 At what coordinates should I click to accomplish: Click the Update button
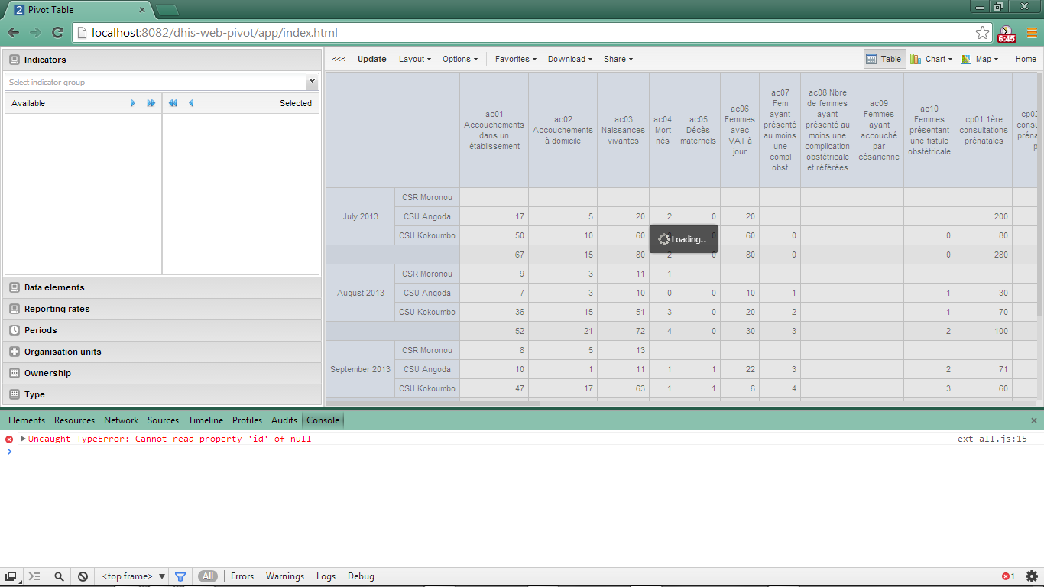point(372,59)
